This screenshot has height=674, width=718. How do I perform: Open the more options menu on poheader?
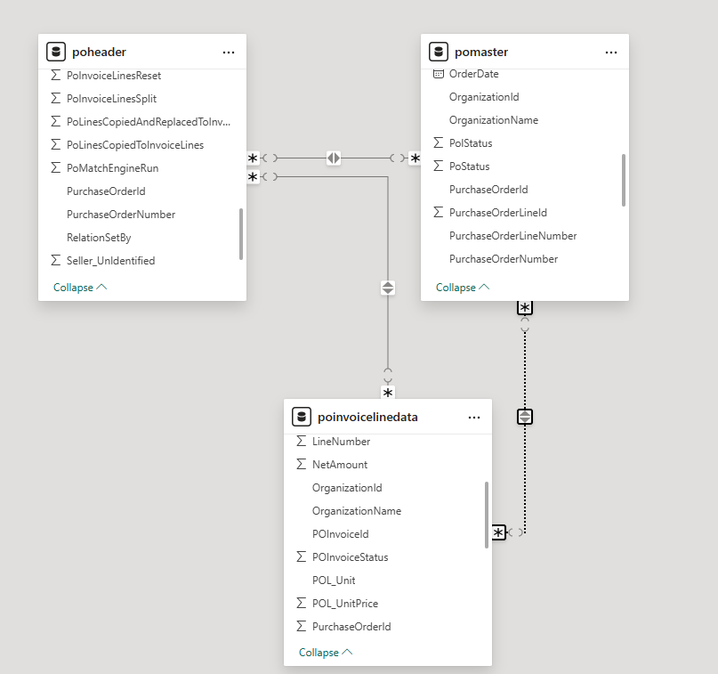[x=229, y=51]
